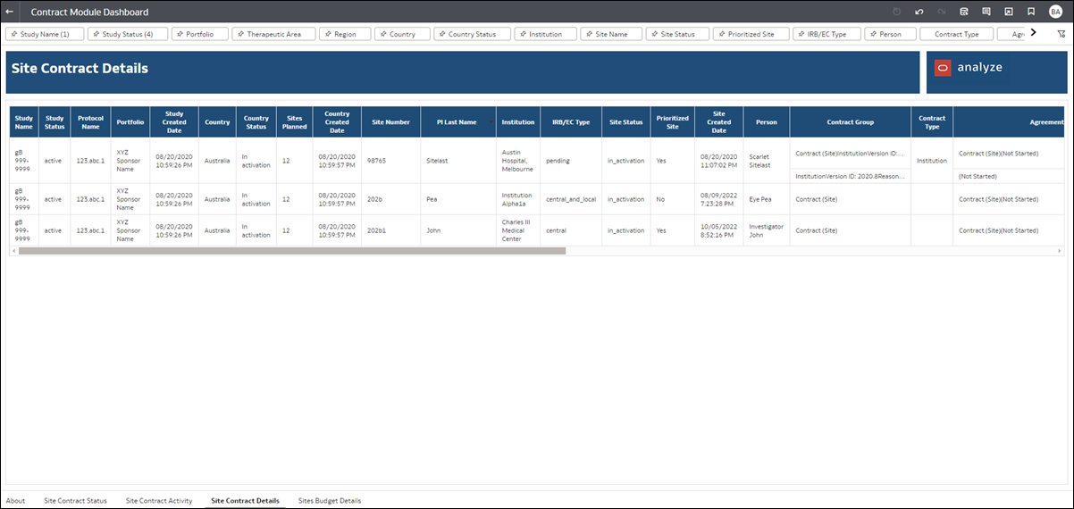Click Institution Alpha1a cell
This screenshot has height=509, width=1074.
516,199
